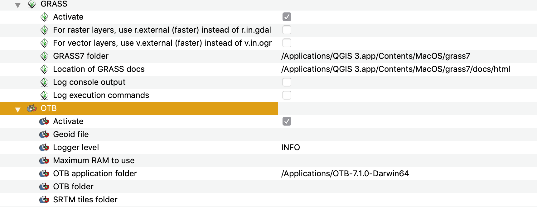Toggle Log console output on
The width and height of the screenshot is (537, 207).
coord(287,82)
